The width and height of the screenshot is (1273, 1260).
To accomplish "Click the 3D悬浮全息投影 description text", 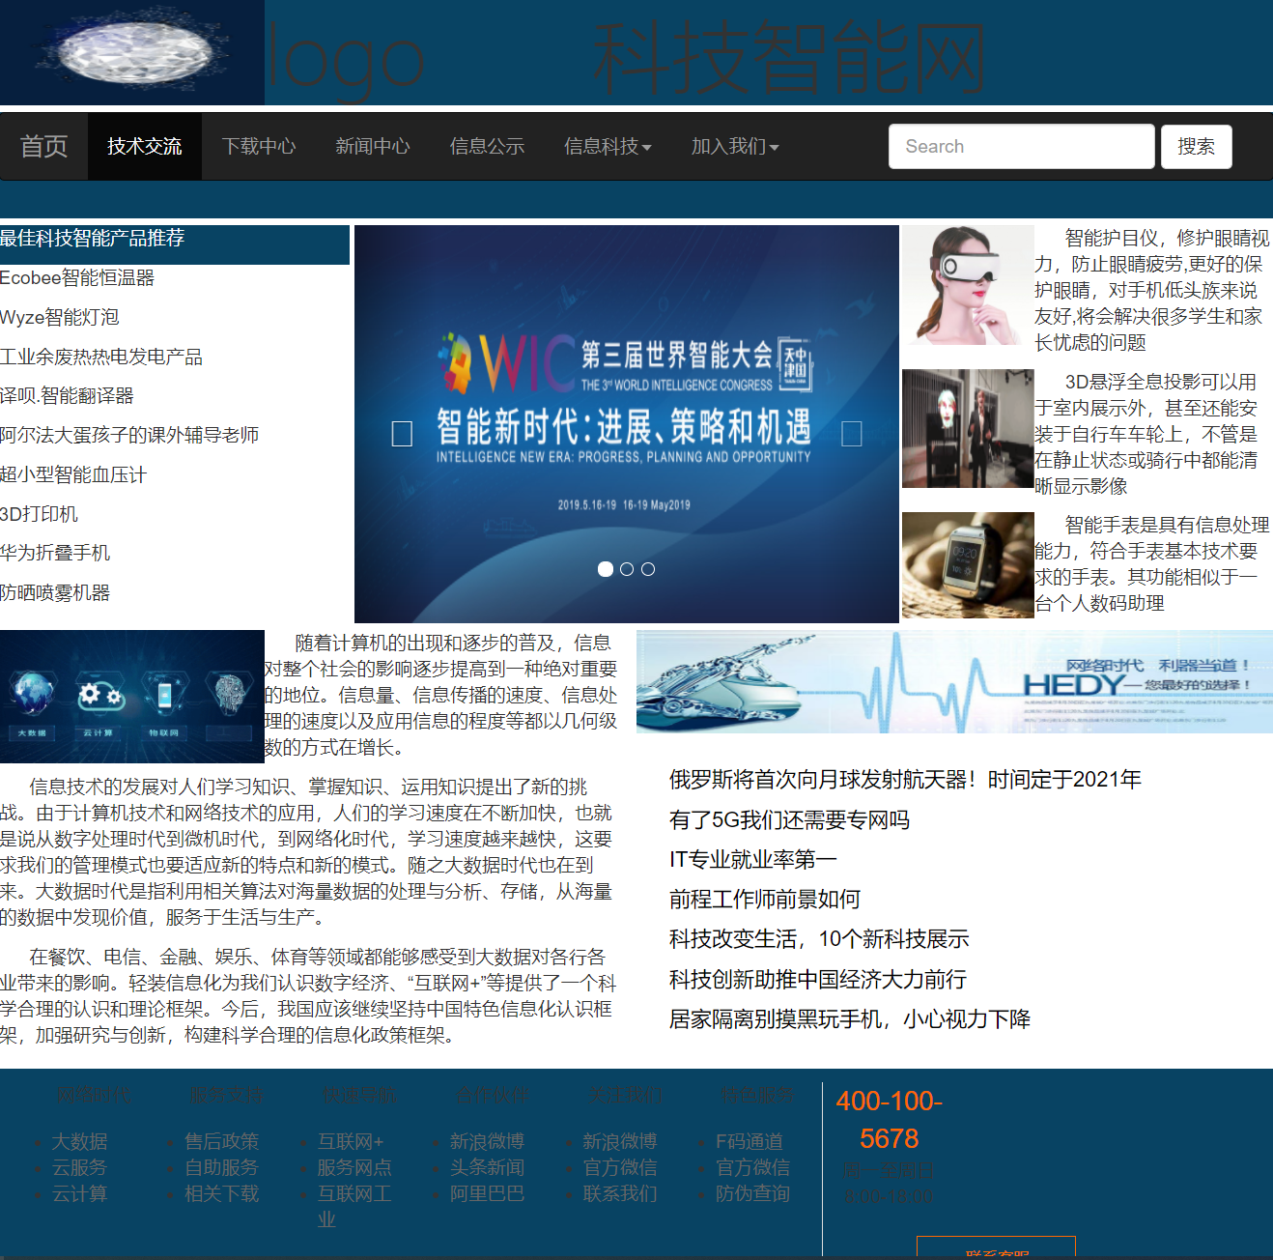I will click(1146, 434).
